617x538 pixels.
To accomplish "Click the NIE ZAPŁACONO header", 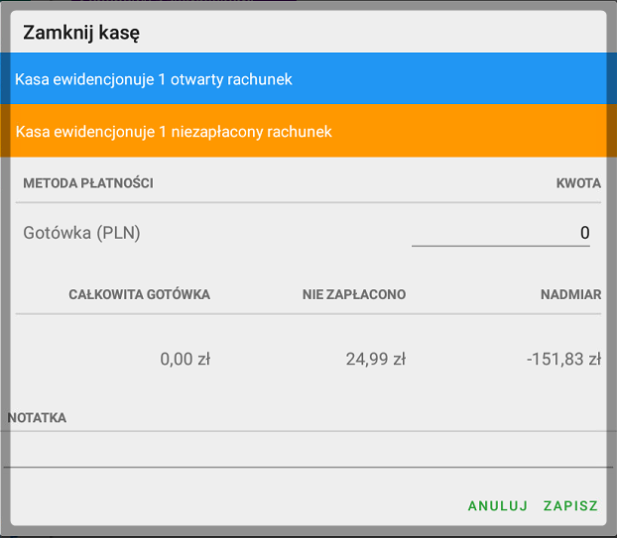I will tap(354, 294).
